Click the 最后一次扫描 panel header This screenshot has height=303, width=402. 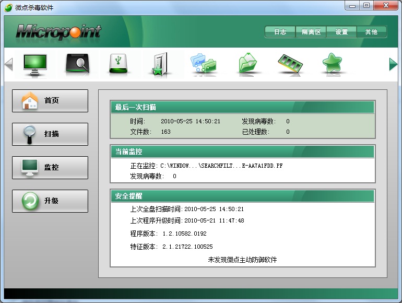click(243, 107)
